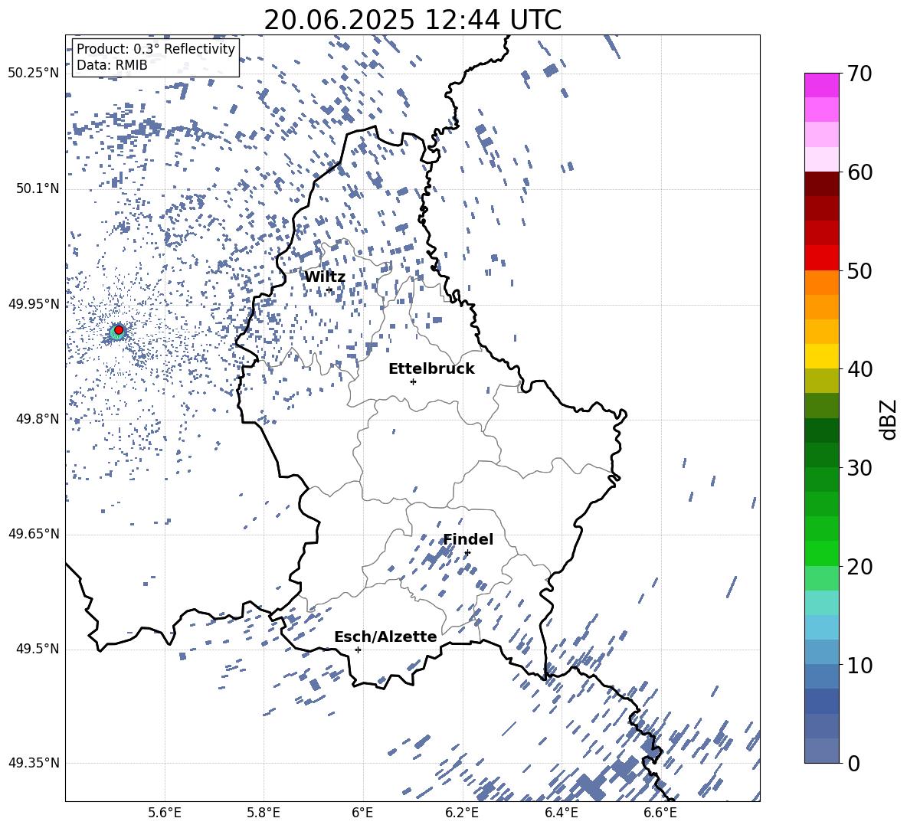Click the longitude label '5.8°E'
The width and height of the screenshot is (907, 828).
pos(264,813)
